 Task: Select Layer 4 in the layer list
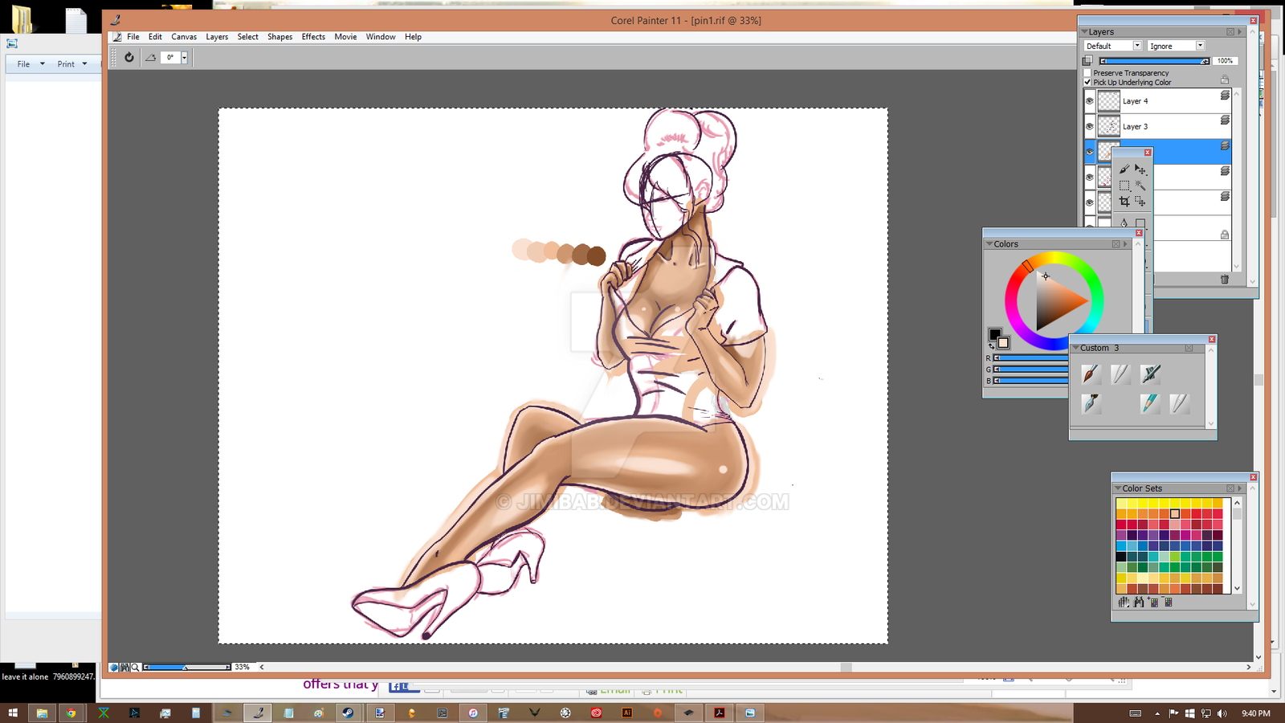click(1157, 101)
